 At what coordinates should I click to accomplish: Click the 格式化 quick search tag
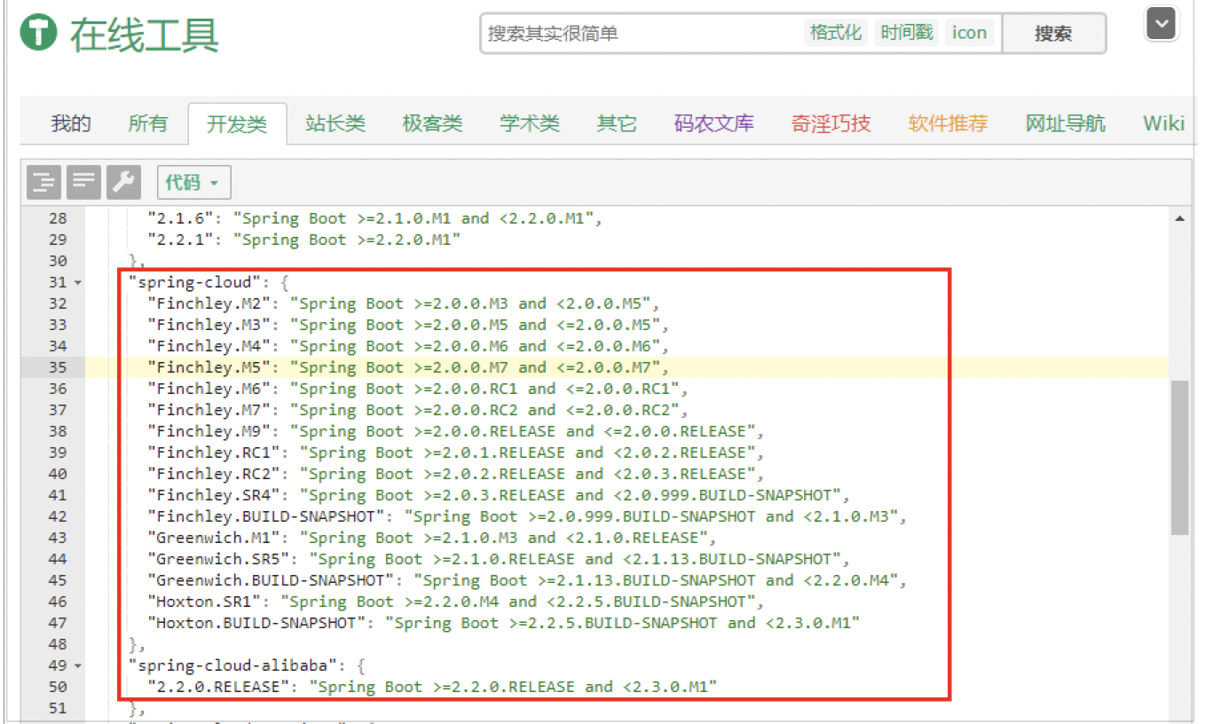[x=835, y=33]
